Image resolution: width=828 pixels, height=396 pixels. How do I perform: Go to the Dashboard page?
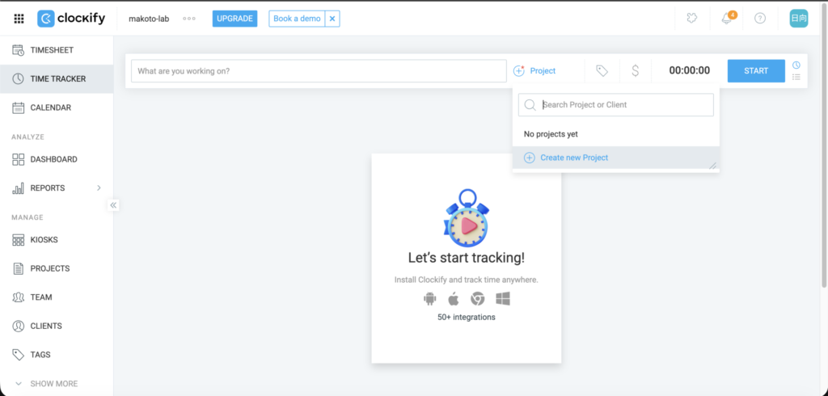click(x=53, y=159)
